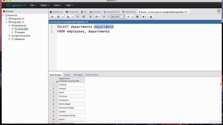The width and height of the screenshot is (223, 125).
Task: Click the Camping & Fishing result cell
Action: [x=72, y=116]
